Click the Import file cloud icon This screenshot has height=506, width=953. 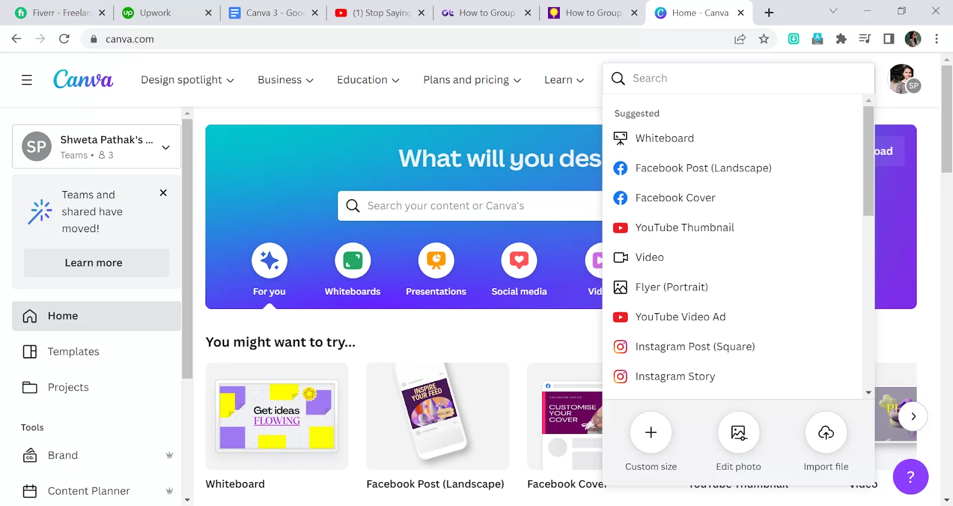tap(826, 432)
